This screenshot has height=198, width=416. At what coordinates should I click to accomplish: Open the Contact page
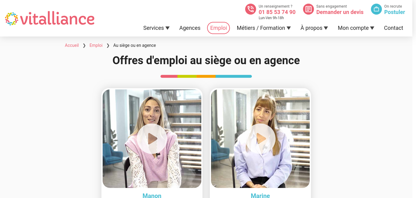pyautogui.click(x=393, y=28)
